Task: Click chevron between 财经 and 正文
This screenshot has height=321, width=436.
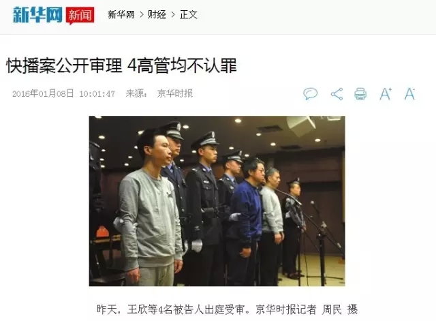Action: (x=173, y=15)
